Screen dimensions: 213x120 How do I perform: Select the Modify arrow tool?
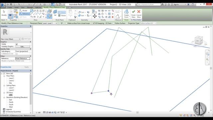click(x=4, y=13)
